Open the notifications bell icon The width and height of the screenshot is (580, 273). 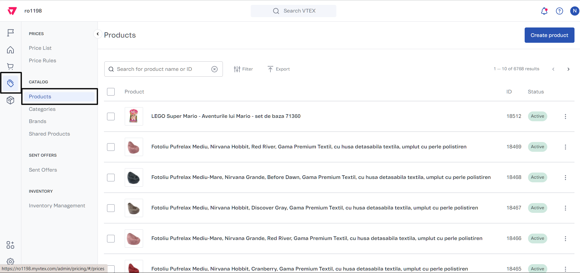click(x=544, y=11)
